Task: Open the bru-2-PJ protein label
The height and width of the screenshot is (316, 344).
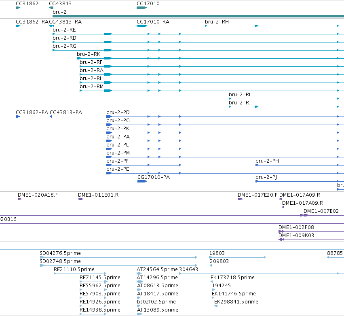Action: point(266,177)
